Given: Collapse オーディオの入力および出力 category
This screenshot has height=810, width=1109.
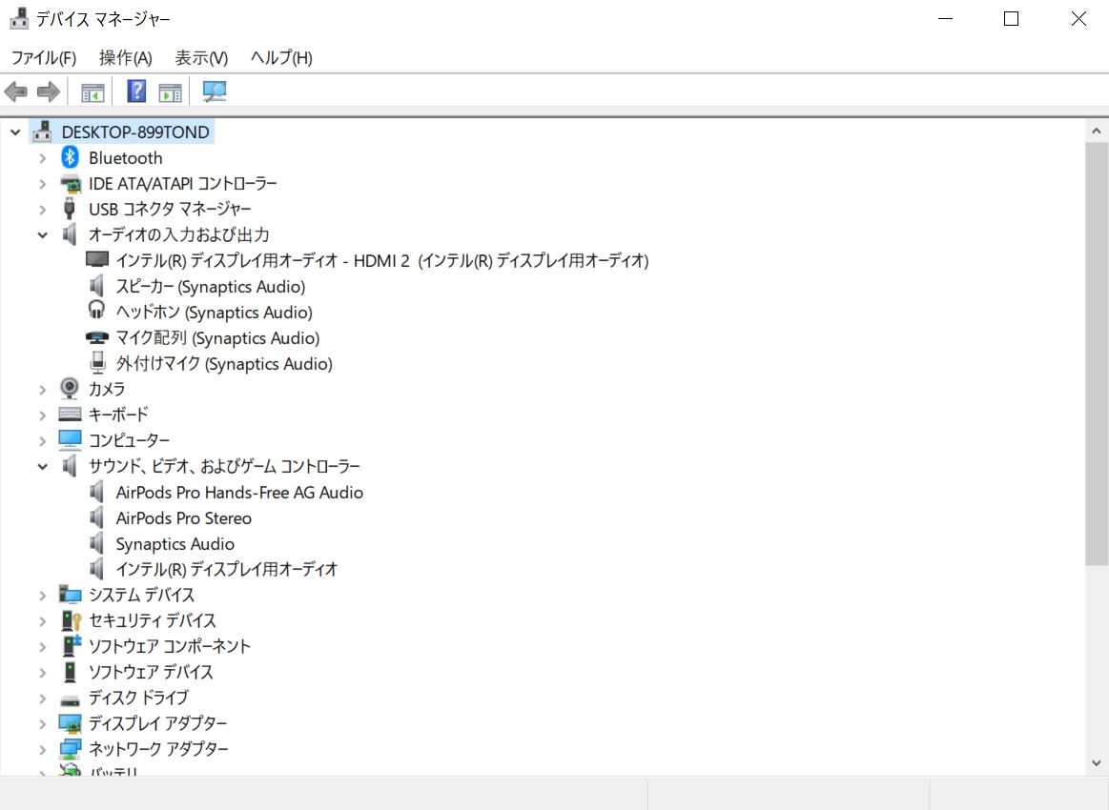Looking at the screenshot, I should (43, 235).
